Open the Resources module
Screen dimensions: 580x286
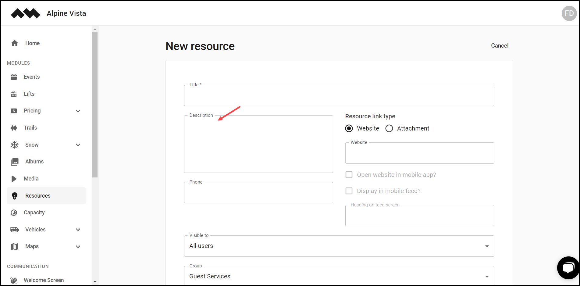[38, 195]
